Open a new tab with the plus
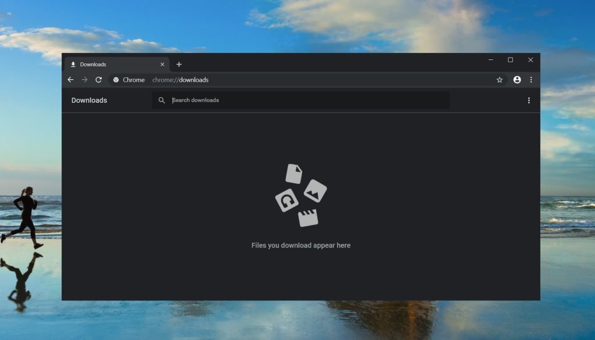This screenshot has width=595, height=340. click(x=179, y=64)
